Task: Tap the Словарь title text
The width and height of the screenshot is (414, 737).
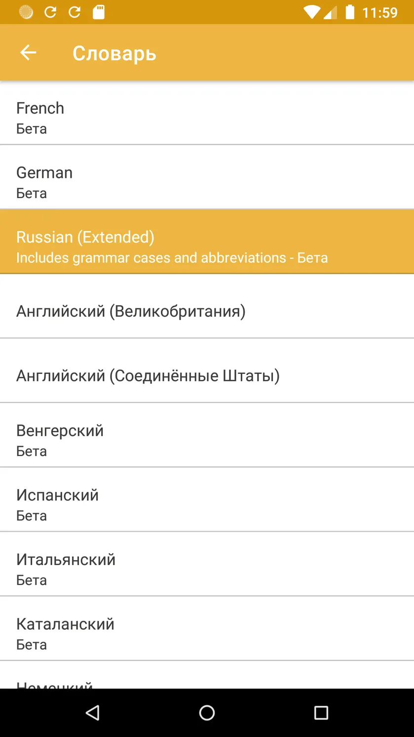Action: coord(114,53)
